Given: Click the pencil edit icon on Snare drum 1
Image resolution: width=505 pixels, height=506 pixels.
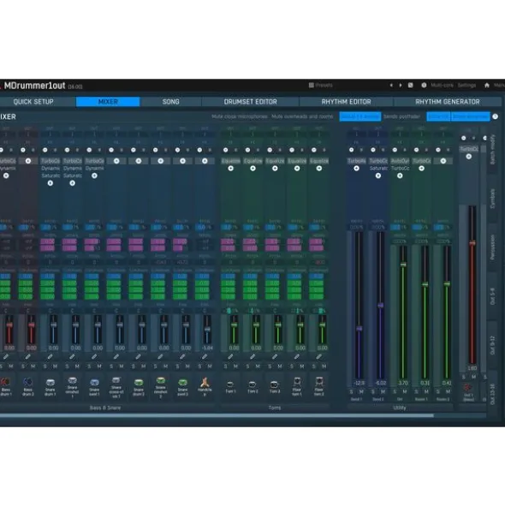Looking at the screenshot, I should tap(50, 356).
